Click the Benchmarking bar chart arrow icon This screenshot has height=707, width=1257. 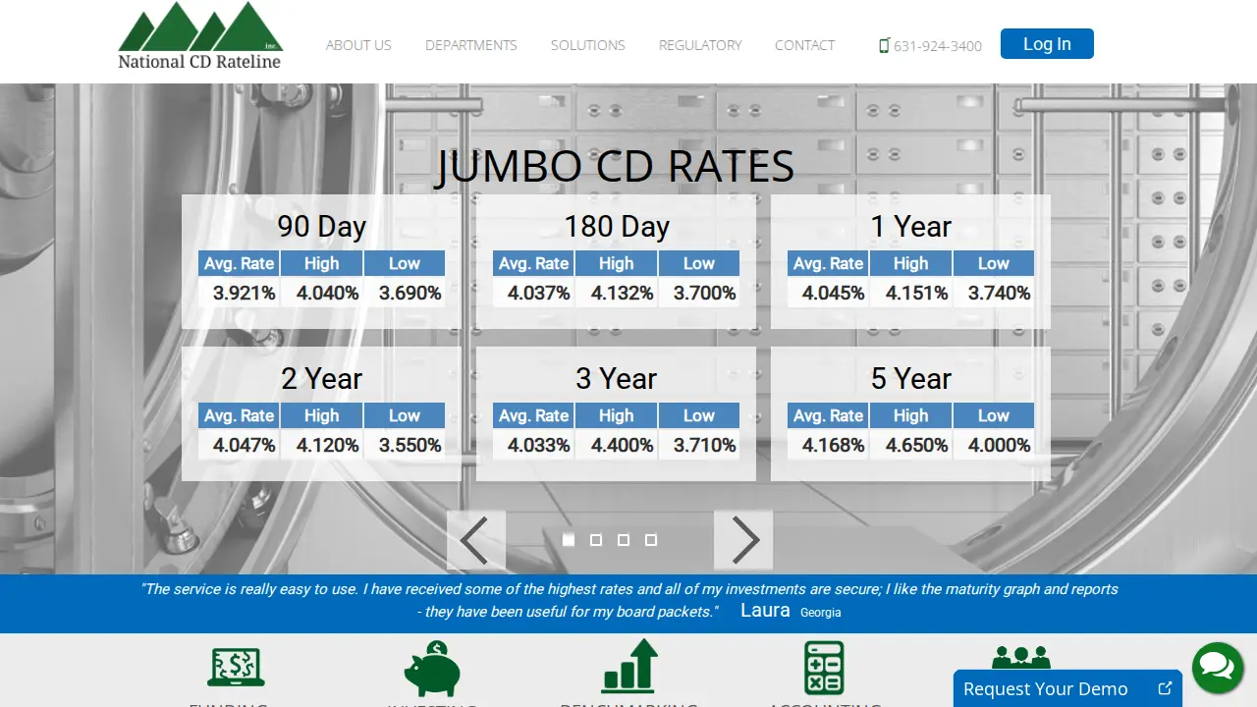click(x=629, y=666)
